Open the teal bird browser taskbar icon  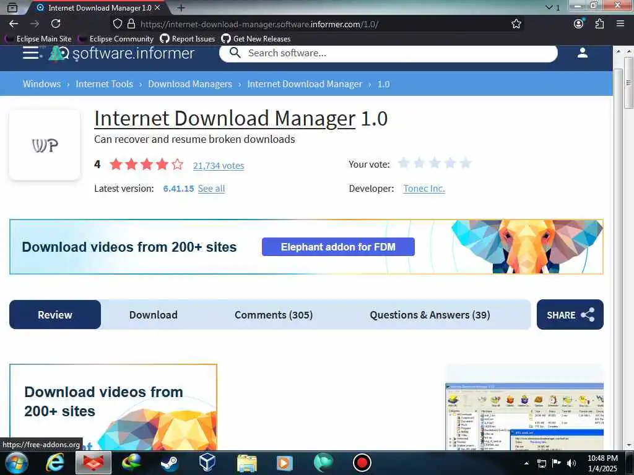[323, 463]
